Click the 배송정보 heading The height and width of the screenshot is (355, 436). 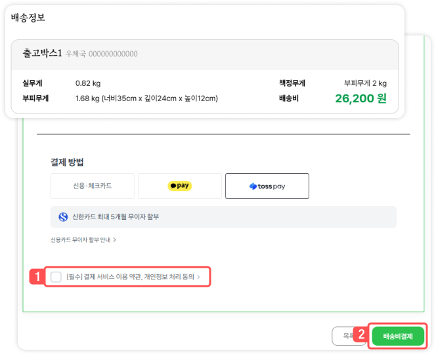click(28, 18)
